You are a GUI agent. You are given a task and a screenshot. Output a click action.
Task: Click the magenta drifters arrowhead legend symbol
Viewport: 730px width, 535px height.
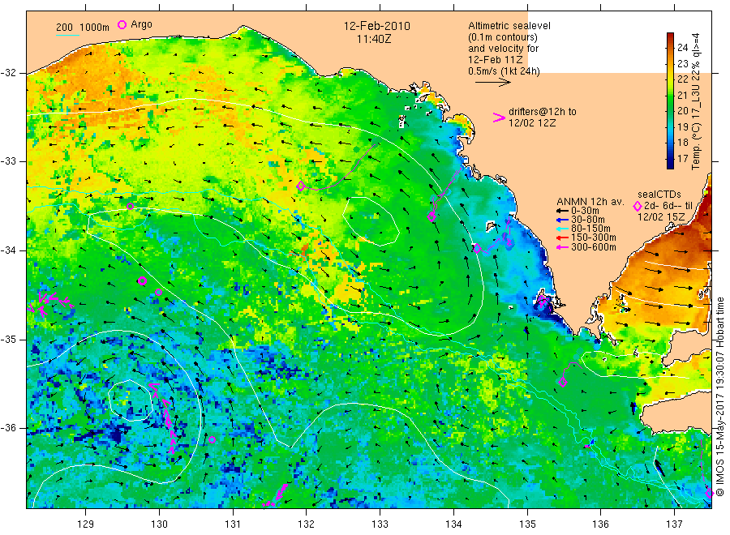pos(499,118)
